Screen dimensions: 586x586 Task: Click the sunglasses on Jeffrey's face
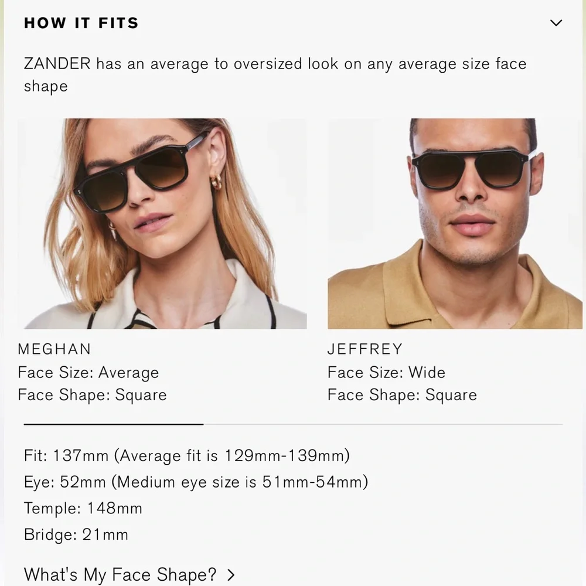472,168
